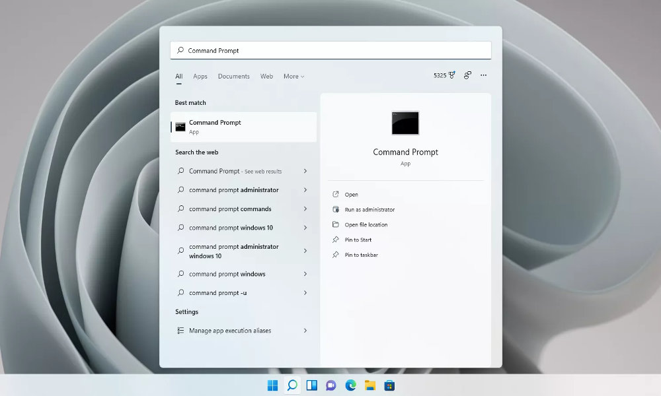Click the Microsoft Rewards icon beside the points counter

pos(452,75)
